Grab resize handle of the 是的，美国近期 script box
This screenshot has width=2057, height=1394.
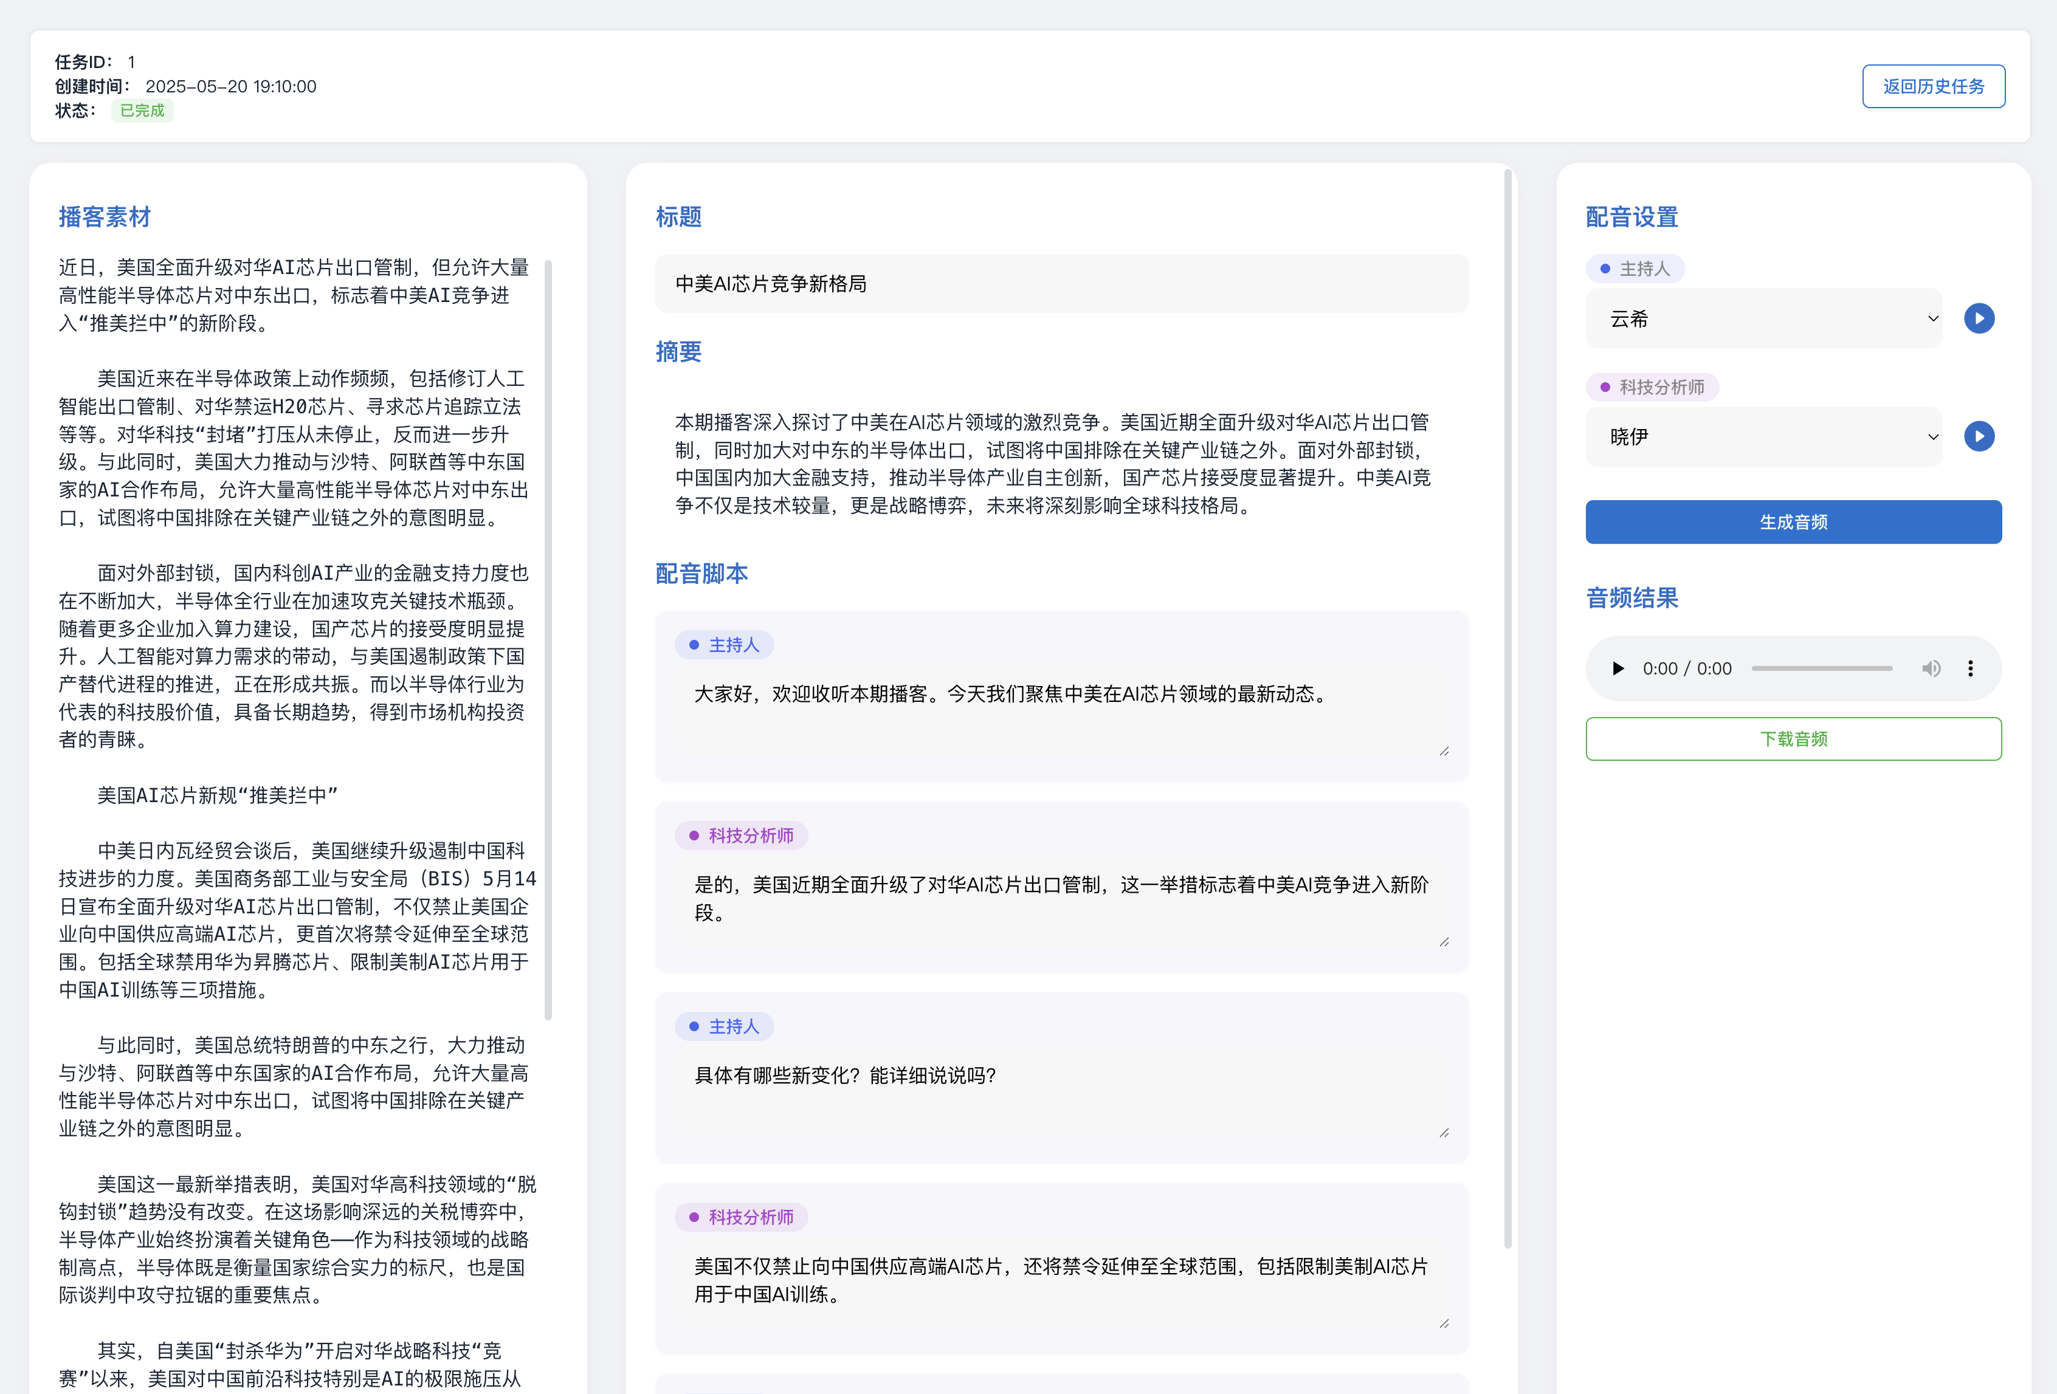pos(1444,942)
